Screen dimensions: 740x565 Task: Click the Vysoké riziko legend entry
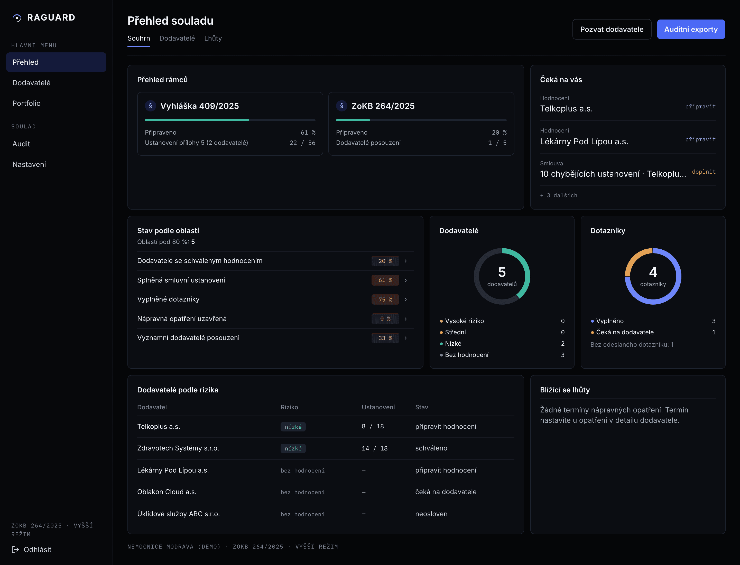[502, 321]
